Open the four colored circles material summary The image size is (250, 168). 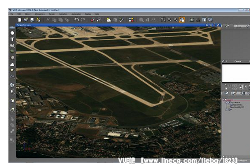[131, 20]
